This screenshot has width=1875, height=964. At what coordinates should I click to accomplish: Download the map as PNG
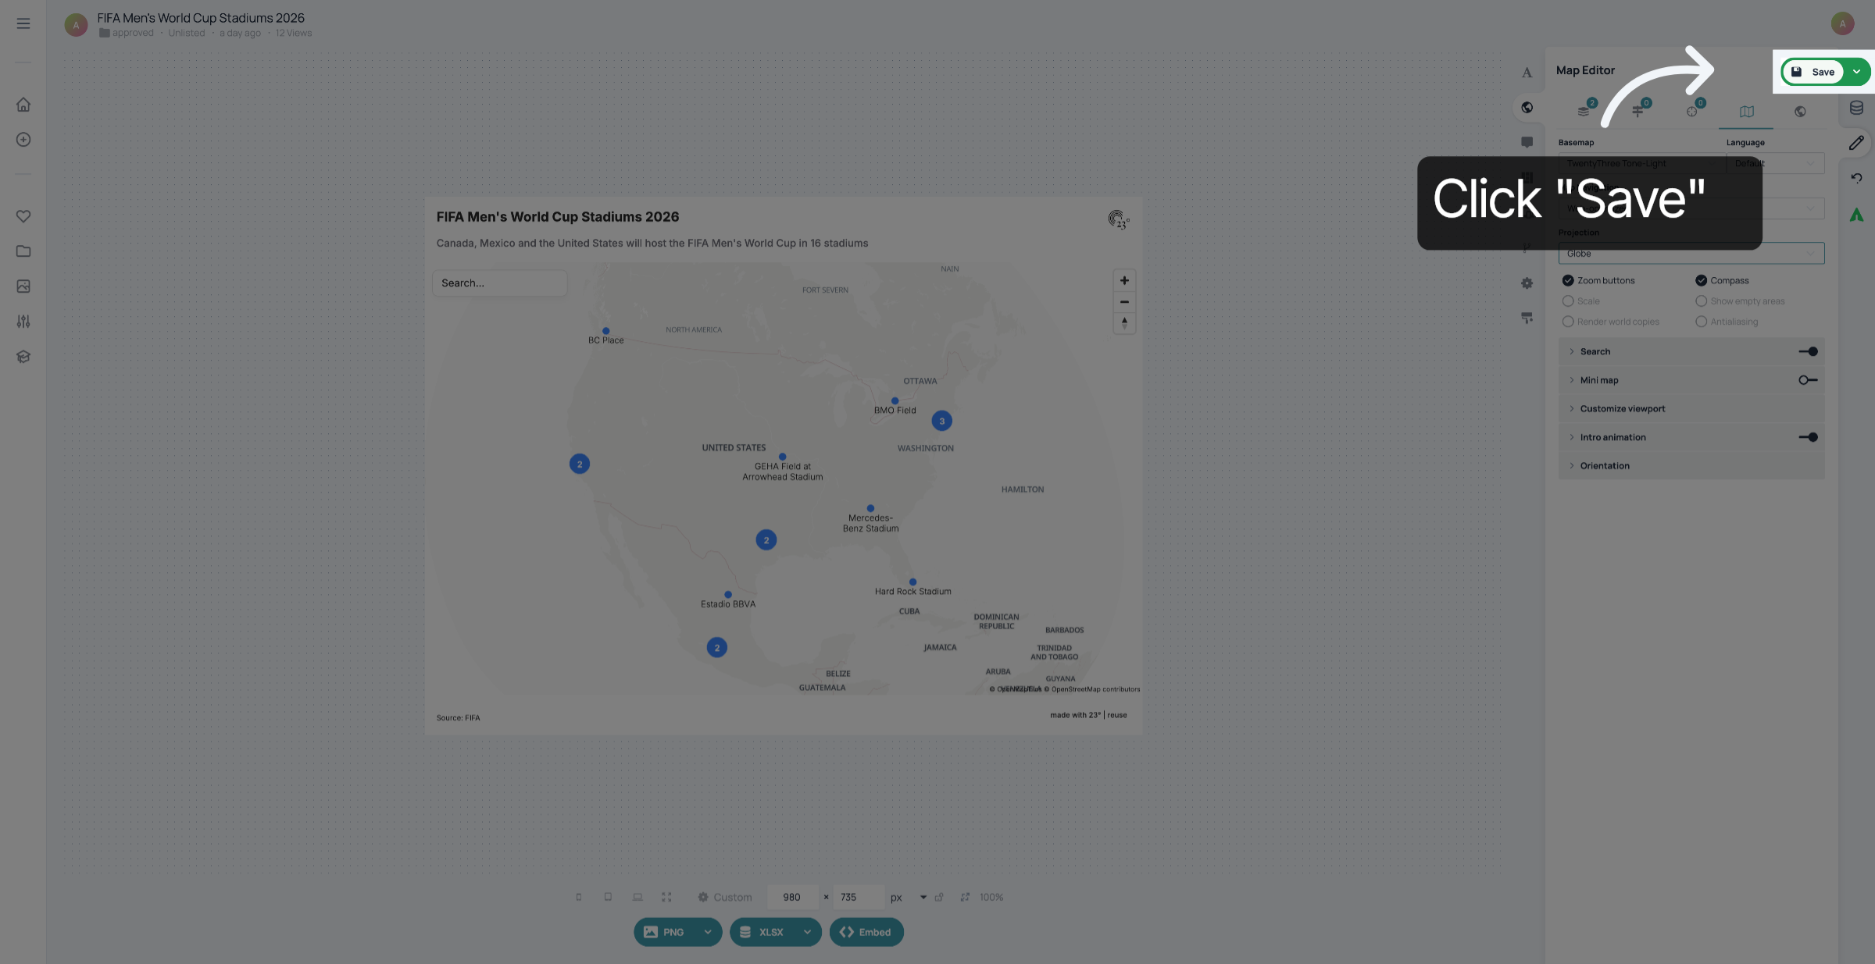(665, 932)
